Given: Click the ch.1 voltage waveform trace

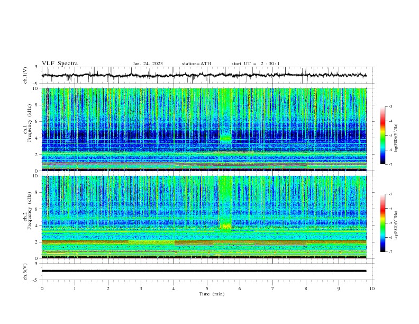Looking at the screenshot, I should click(x=204, y=75).
